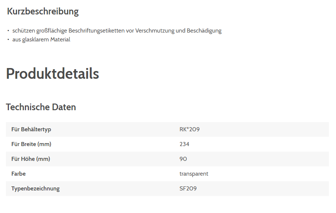Viewport: 336px width, 213px height.
Task: Click the word "schützen" in first bullet
Action: [x=23, y=31]
